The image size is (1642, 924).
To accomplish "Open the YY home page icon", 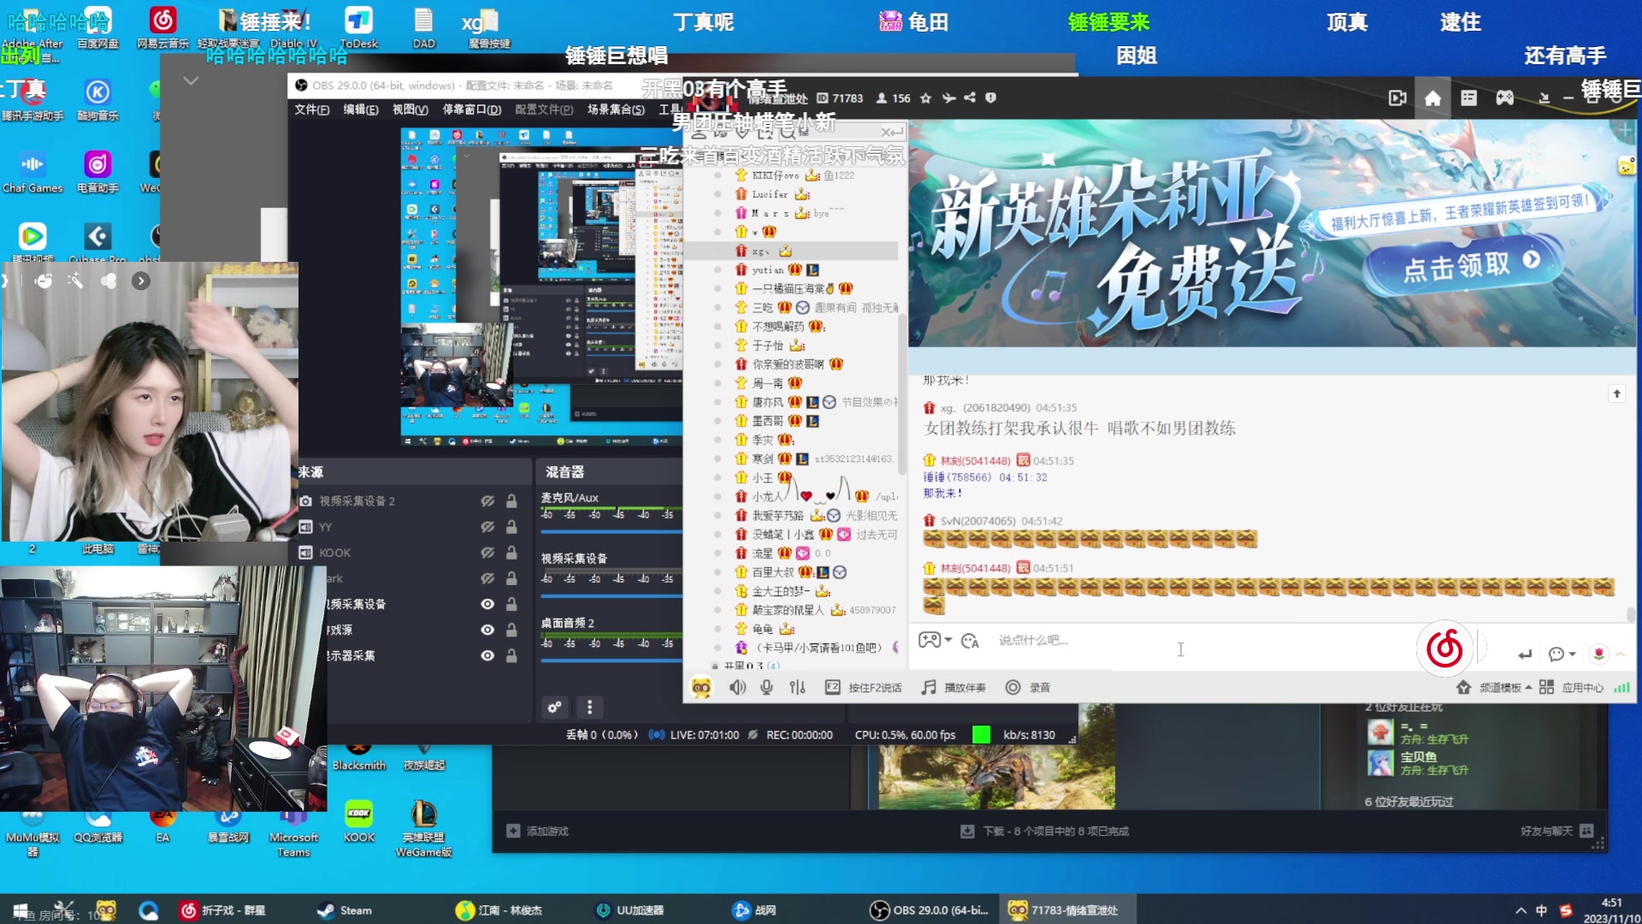I will pyautogui.click(x=1432, y=98).
